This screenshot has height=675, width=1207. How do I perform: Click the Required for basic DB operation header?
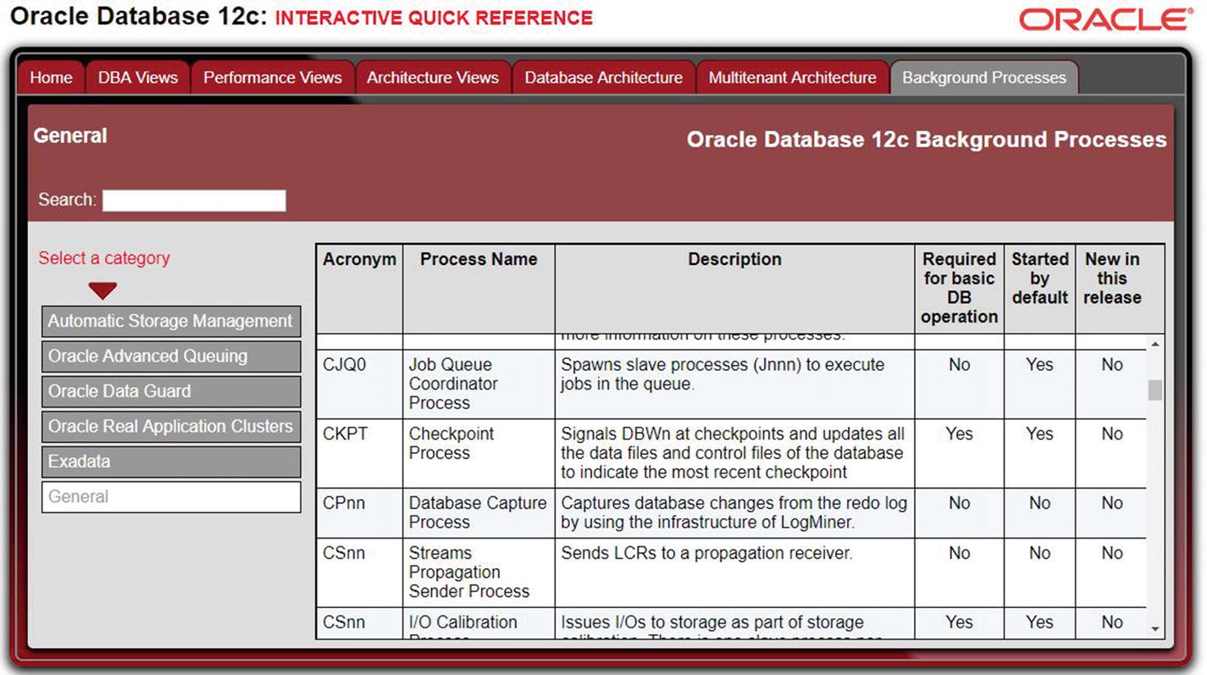coord(960,289)
